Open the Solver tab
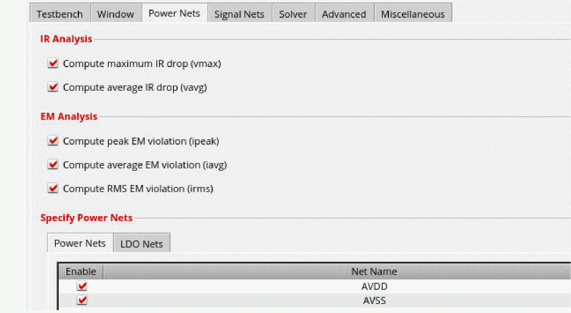 [x=294, y=14]
